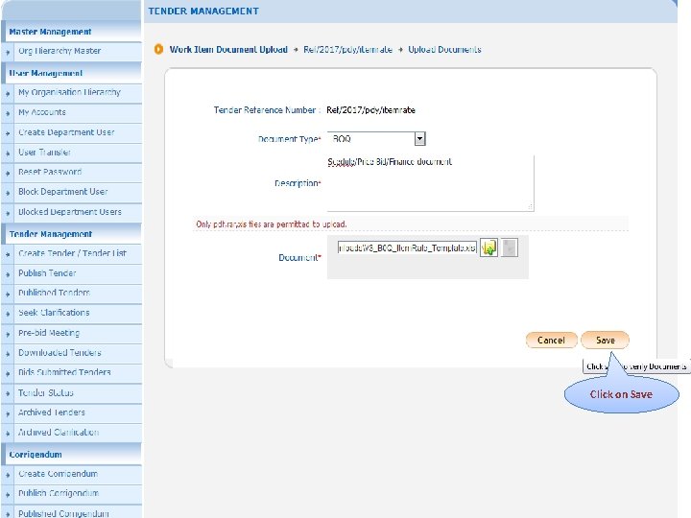Go to Pre-bid Meeting
Screen dimensions: 691x518
(x=49, y=333)
